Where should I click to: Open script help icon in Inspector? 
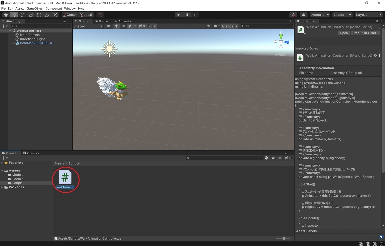[375, 55]
